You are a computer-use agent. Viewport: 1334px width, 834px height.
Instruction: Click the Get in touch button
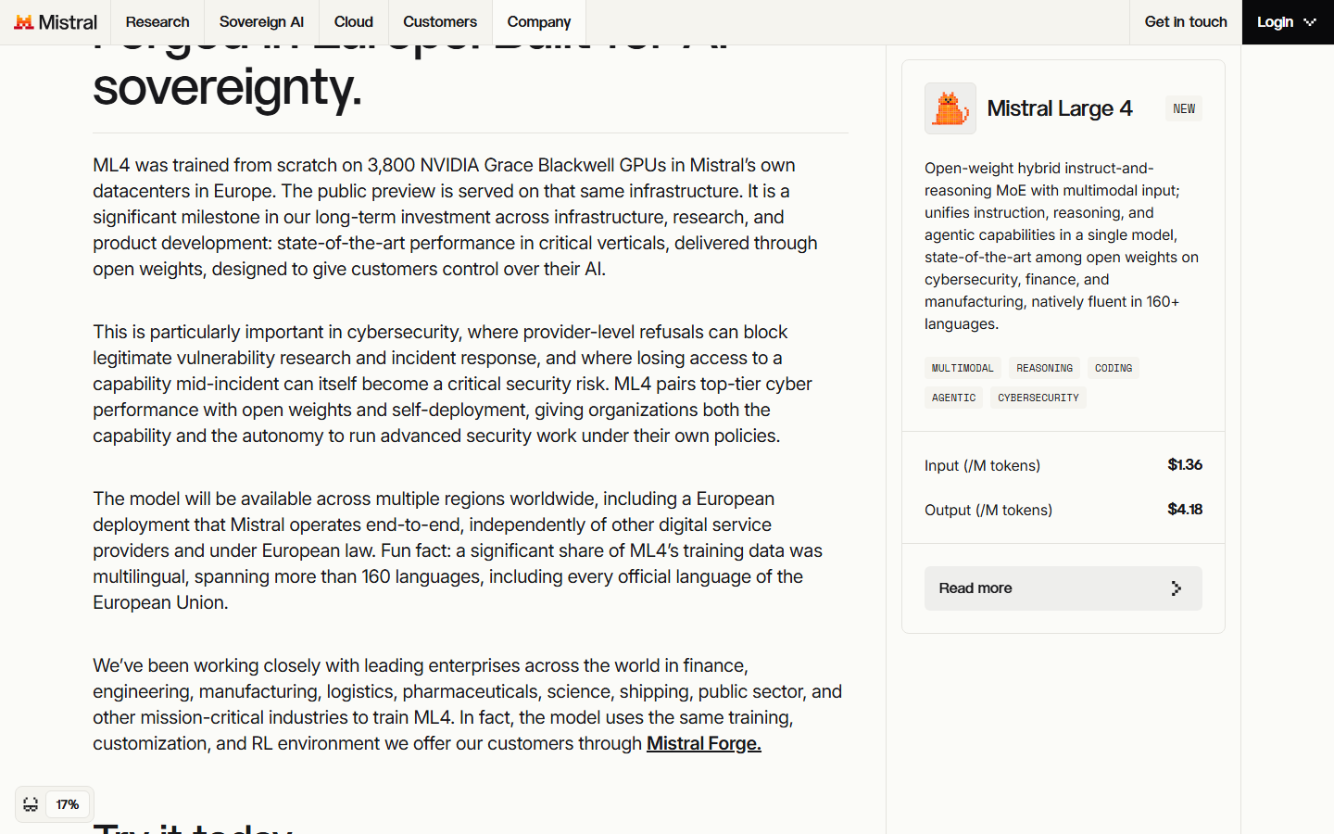click(x=1186, y=22)
